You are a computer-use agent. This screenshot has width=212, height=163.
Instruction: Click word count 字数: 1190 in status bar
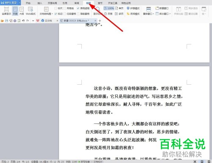tap(72, 162)
